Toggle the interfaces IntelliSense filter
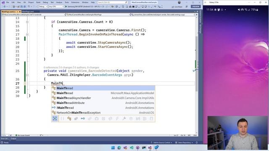The height and width of the screenshot is (151, 269). coord(83,118)
